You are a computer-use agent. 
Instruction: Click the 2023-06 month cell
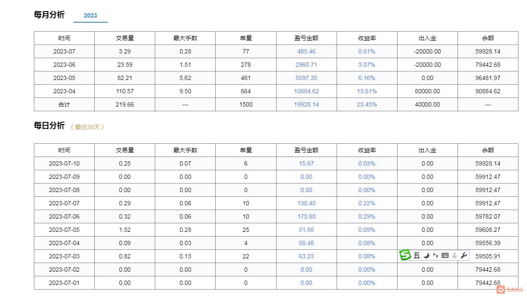[x=64, y=65]
